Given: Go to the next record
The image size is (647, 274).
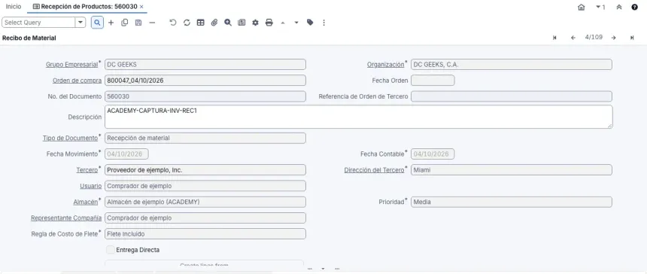Looking at the screenshot, I should [614, 38].
